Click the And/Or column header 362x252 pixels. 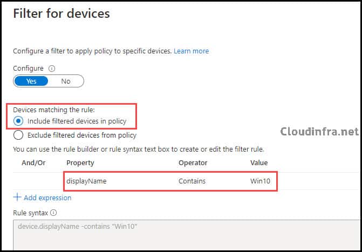point(33,163)
